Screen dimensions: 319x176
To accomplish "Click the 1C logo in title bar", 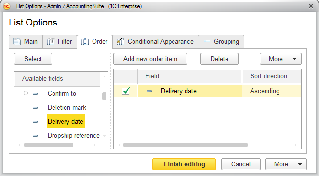I will click(7, 6).
